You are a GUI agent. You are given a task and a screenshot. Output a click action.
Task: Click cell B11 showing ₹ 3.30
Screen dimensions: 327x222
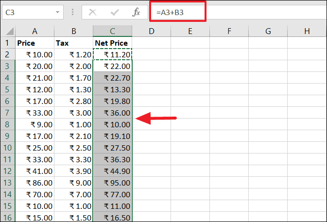pos(74,159)
